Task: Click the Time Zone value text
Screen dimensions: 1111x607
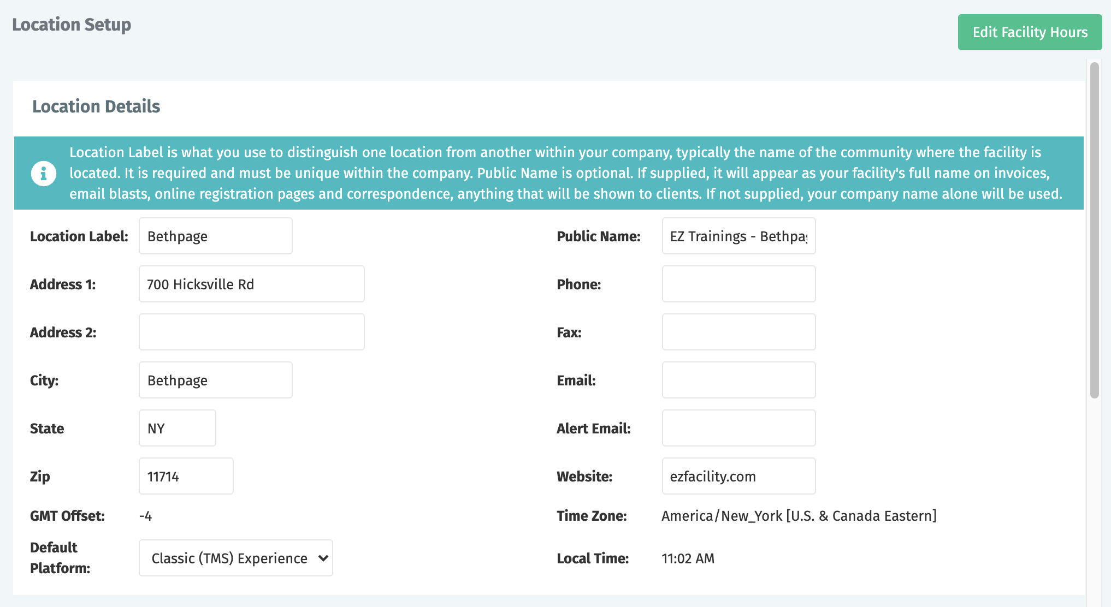Action: [799, 516]
